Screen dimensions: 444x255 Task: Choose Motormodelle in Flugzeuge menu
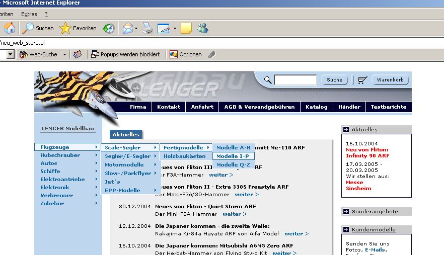pyautogui.click(x=124, y=164)
